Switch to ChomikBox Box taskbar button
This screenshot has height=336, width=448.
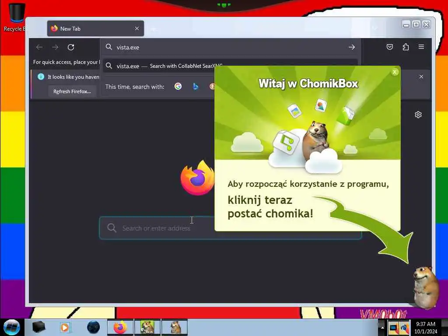point(147,327)
